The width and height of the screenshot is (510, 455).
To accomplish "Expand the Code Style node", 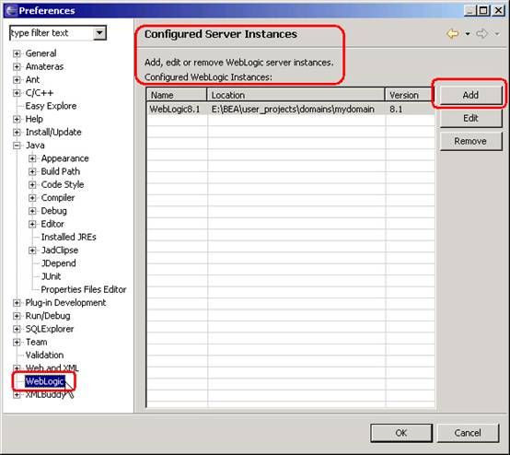I will tap(32, 185).
